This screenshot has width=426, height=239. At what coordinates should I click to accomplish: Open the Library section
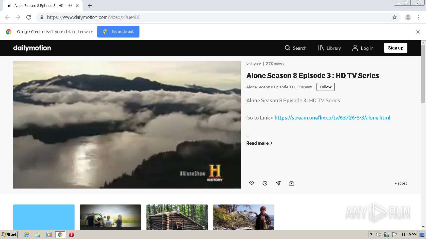point(329,48)
